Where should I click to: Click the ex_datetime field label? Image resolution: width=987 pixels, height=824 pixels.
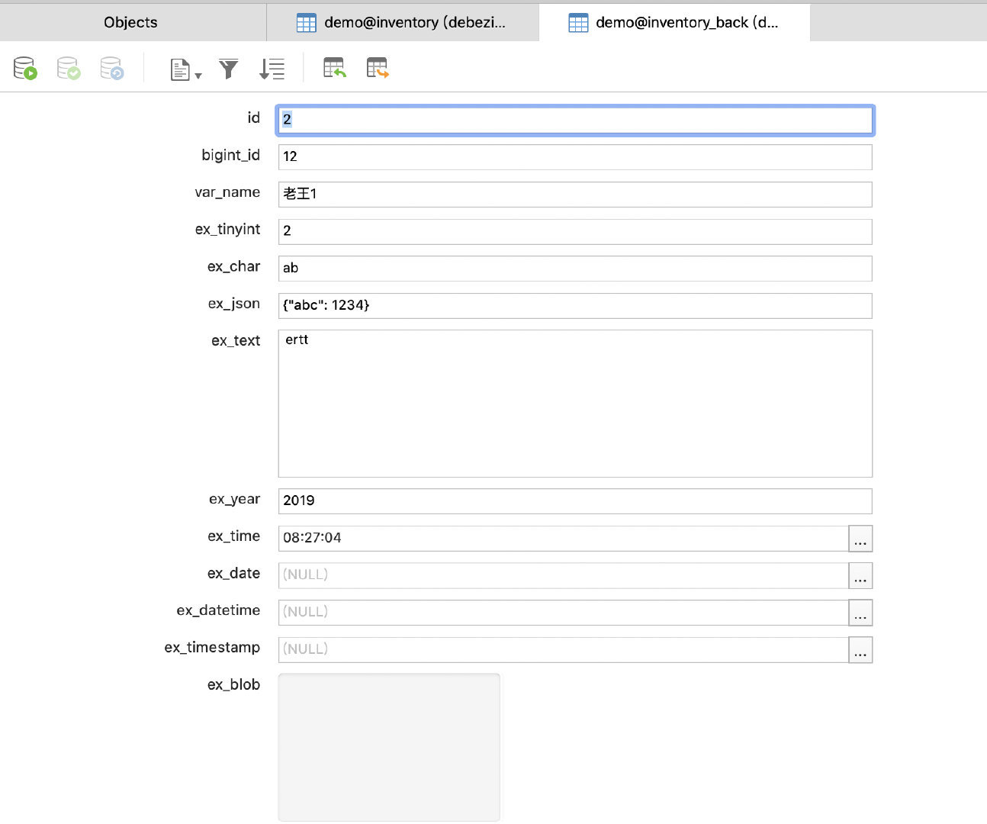point(218,610)
